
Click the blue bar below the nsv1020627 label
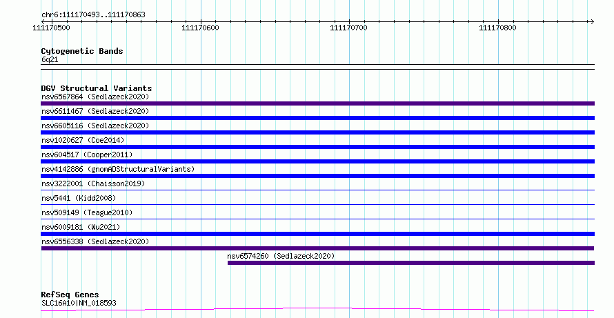point(317,147)
